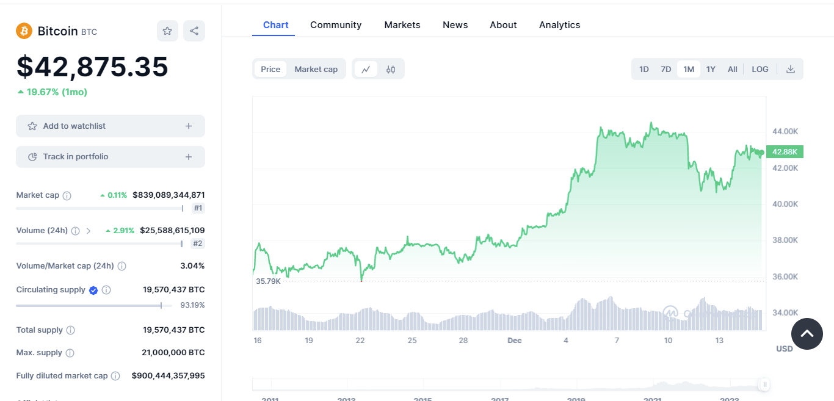Viewport: 834px width, 401px height.
Task: Set chart range to 1Y
Action: [x=711, y=69]
